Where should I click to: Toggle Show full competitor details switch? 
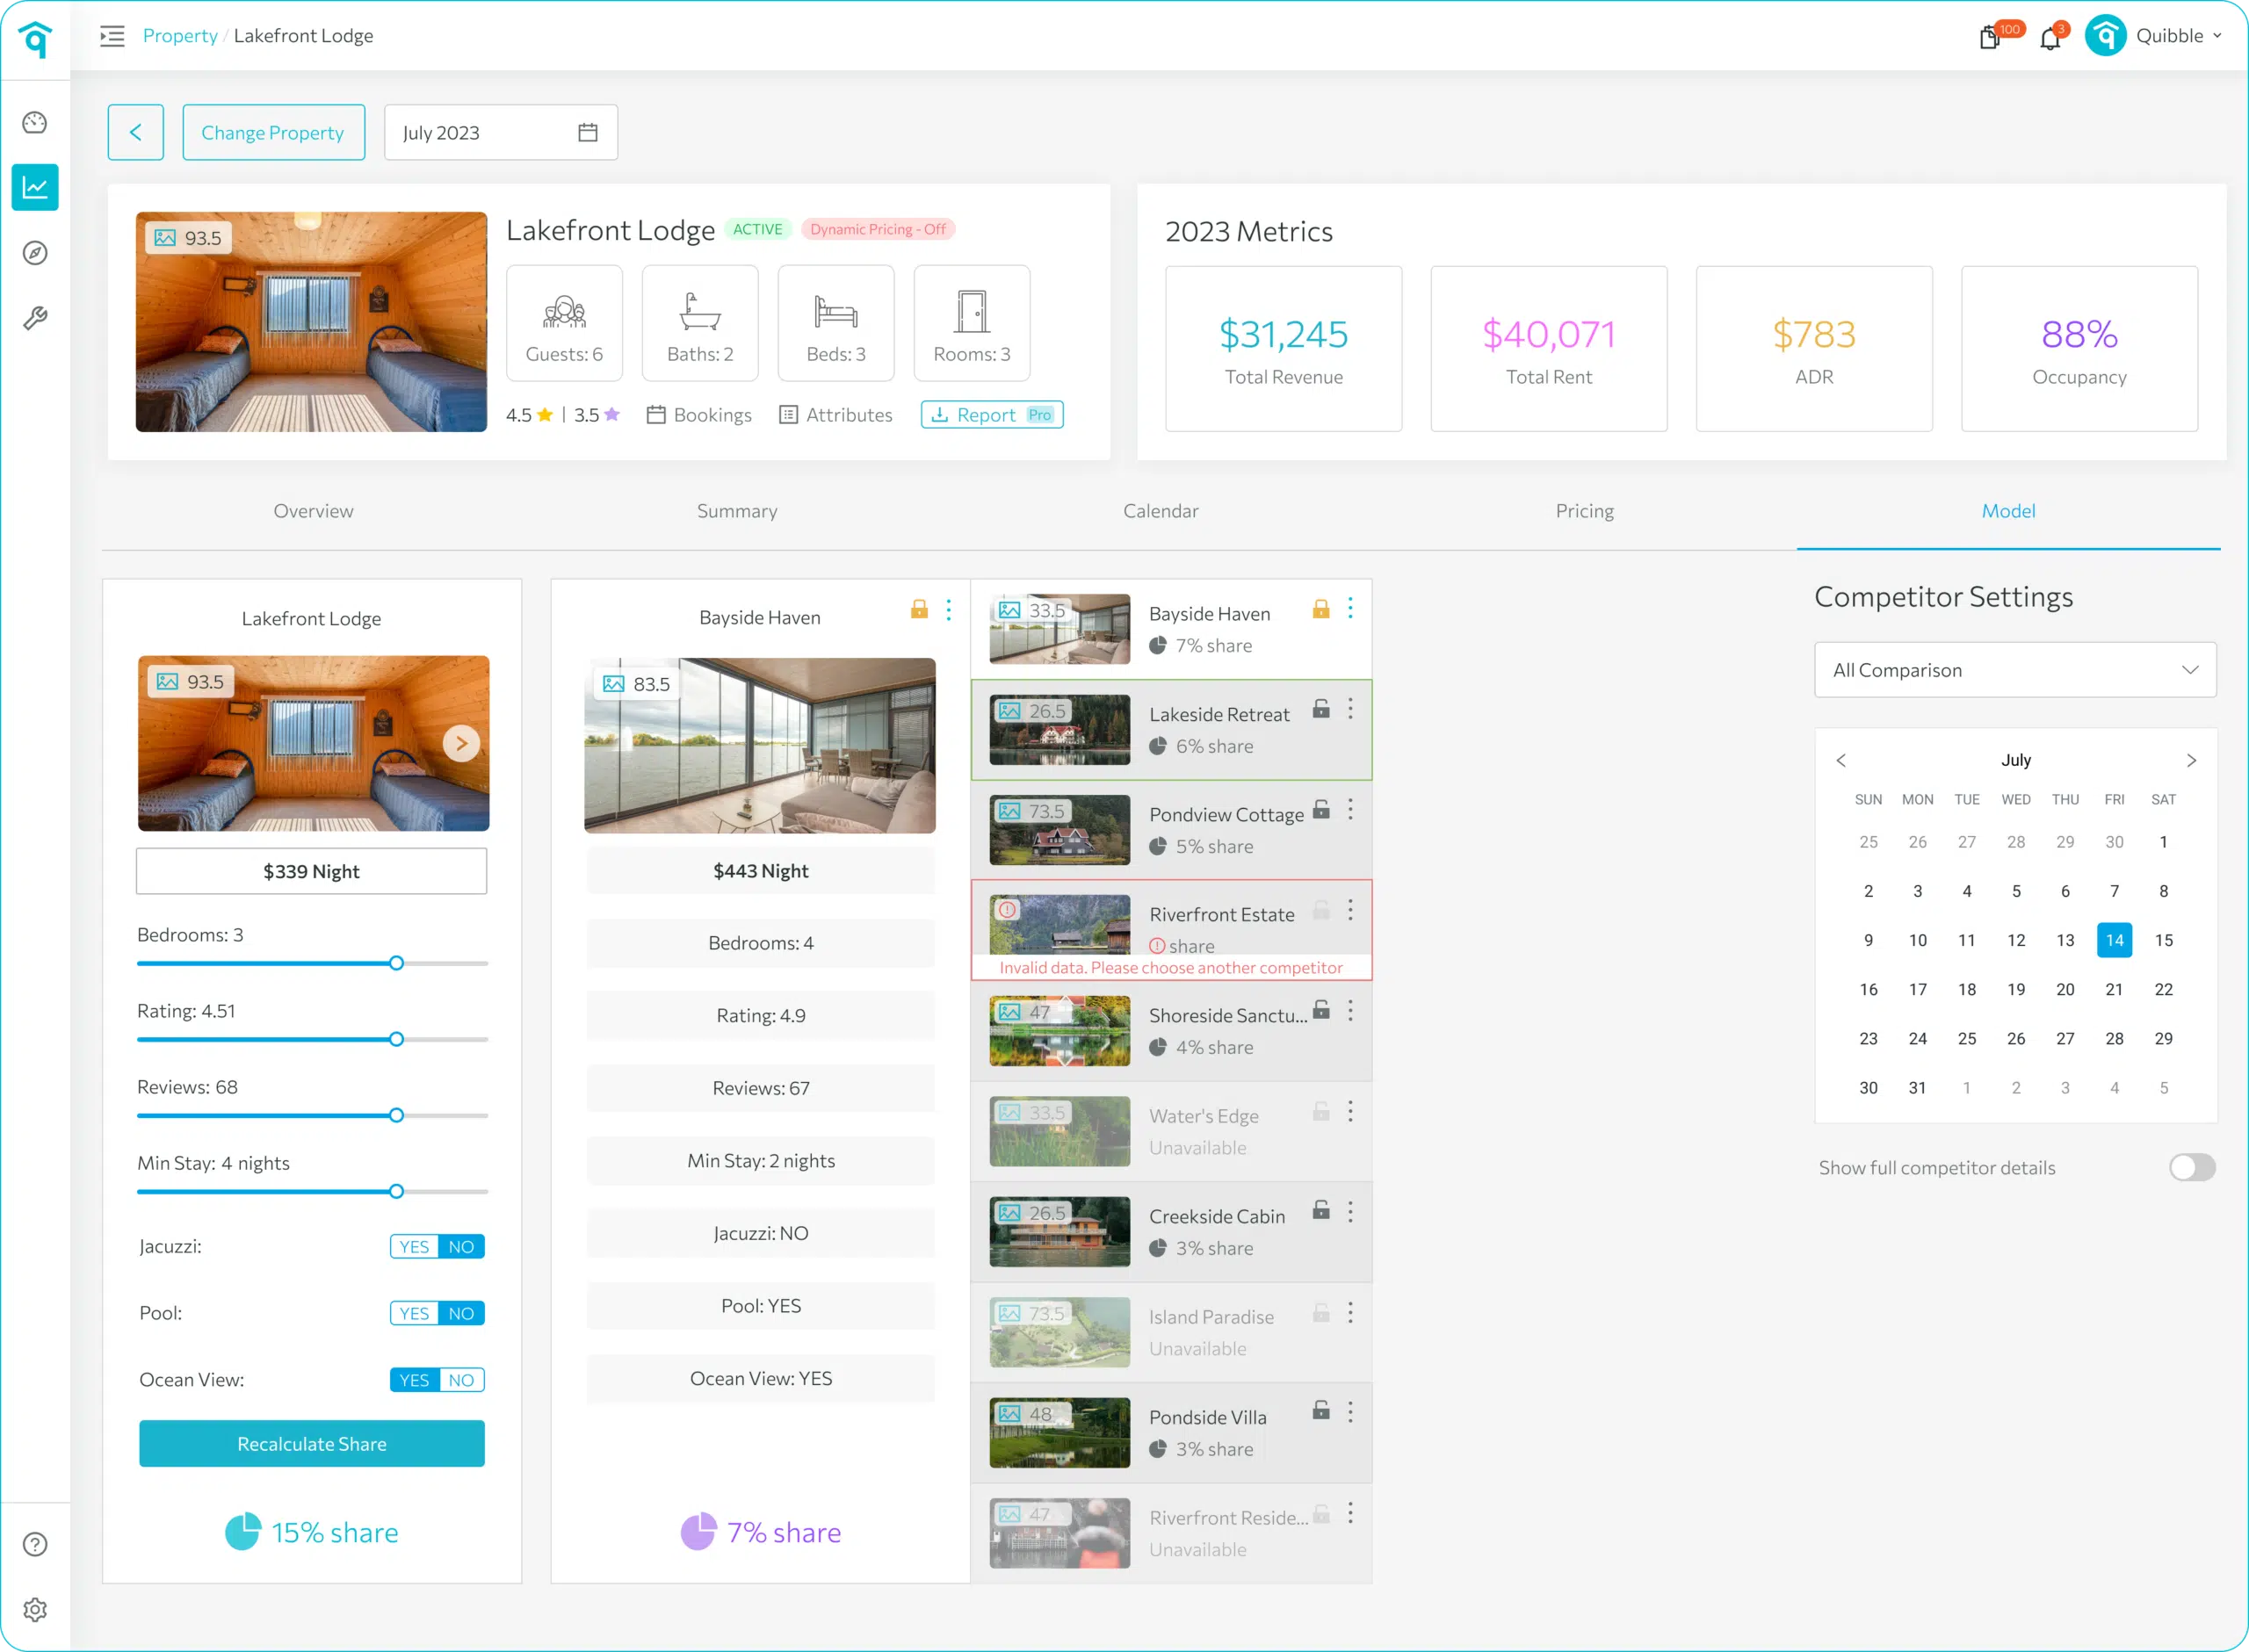(x=2192, y=1167)
